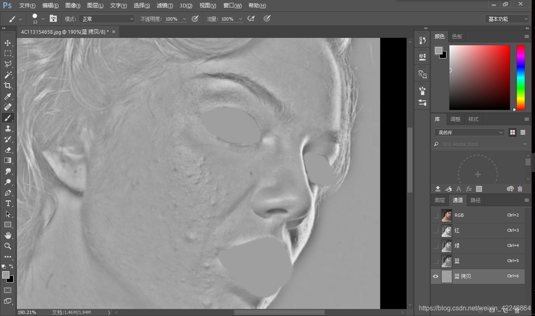Switch to the 图层 tab

click(x=440, y=200)
